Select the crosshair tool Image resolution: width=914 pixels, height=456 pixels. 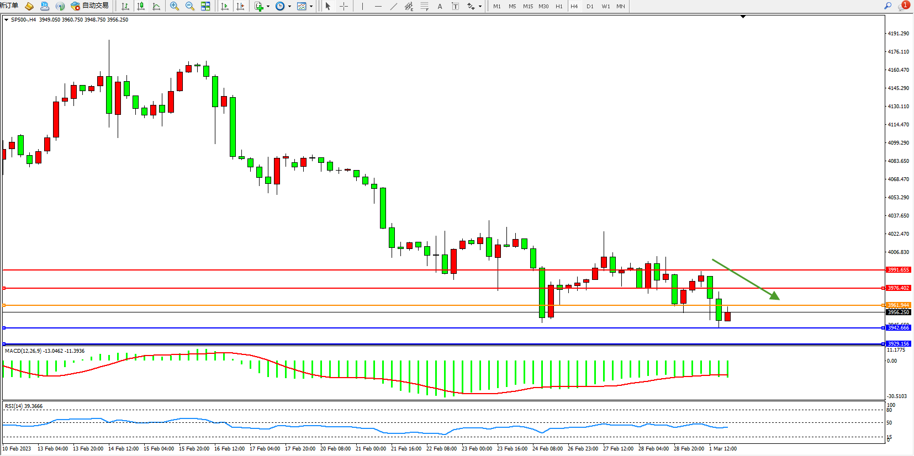[x=344, y=6]
